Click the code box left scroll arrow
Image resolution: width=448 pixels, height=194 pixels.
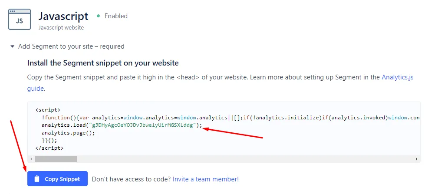point(31,159)
